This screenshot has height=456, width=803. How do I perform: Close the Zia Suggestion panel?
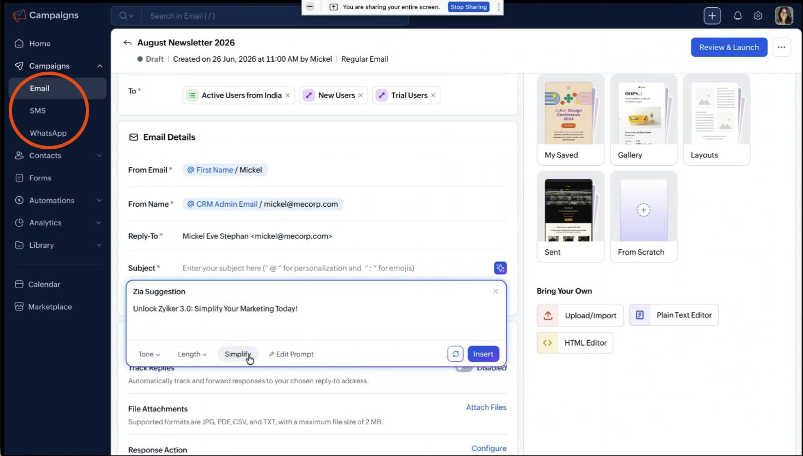tap(496, 291)
